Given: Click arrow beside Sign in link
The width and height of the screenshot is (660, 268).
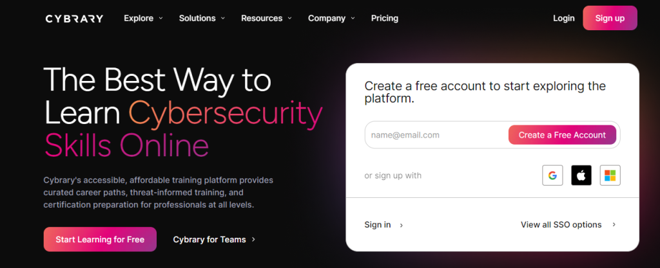Looking at the screenshot, I should tap(402, 225).
